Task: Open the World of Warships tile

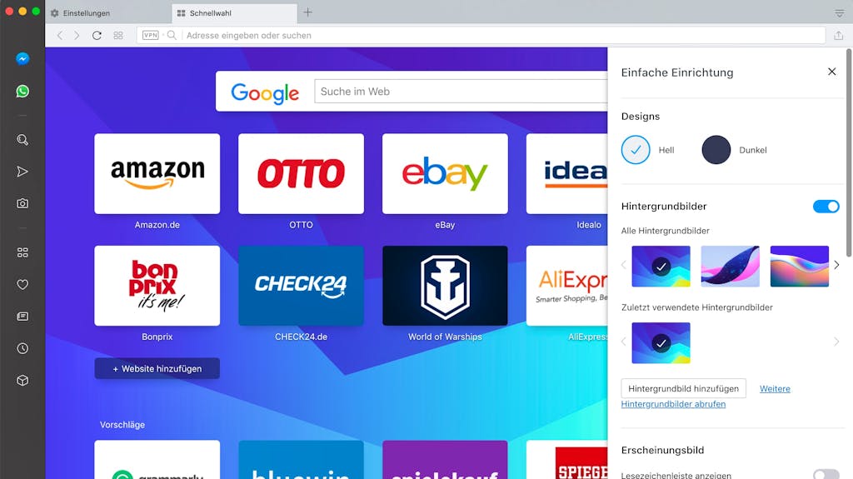Action: pos(445,286)
